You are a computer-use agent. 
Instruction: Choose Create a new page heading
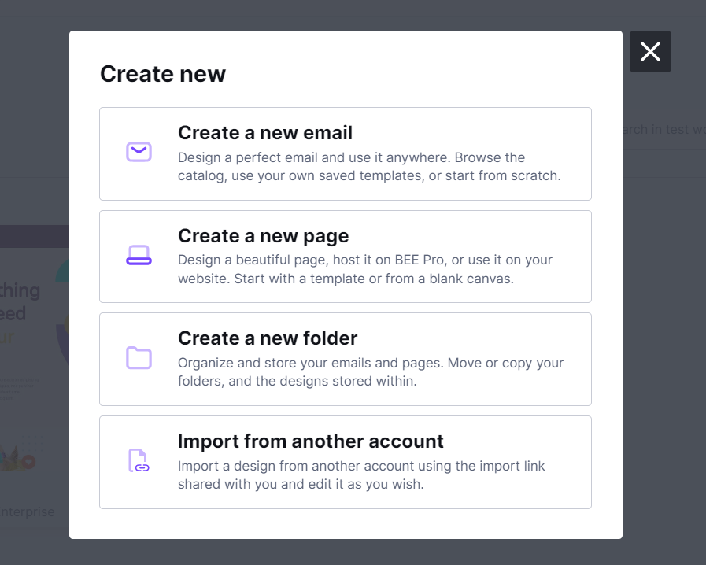[264, 236]
